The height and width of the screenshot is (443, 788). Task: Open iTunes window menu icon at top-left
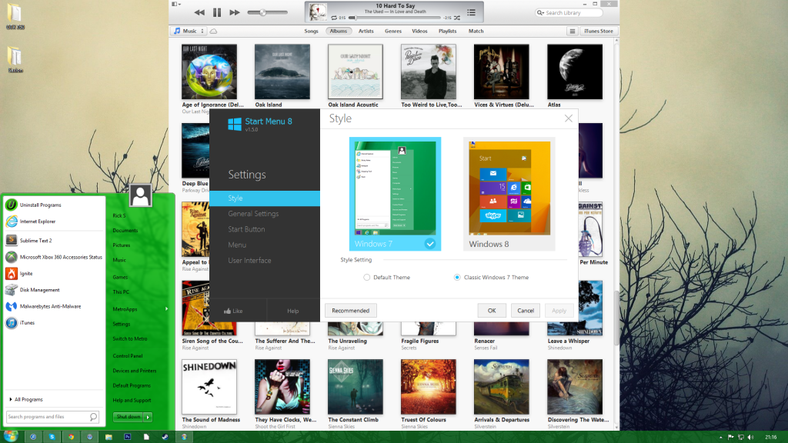point(175,4)
